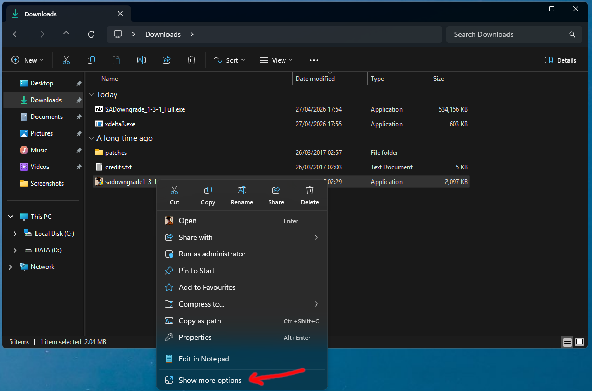The image size is (592, 391).
Task: Click the Rename icon in the toolbar
Action: (x=141, y=60)
